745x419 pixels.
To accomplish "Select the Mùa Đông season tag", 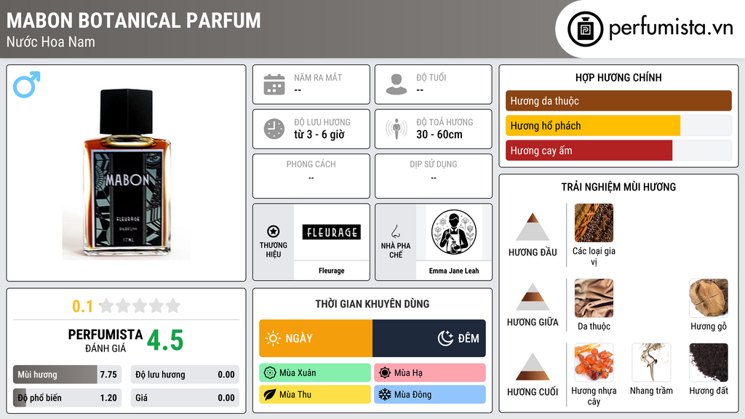I will click(x=430, y=394).
